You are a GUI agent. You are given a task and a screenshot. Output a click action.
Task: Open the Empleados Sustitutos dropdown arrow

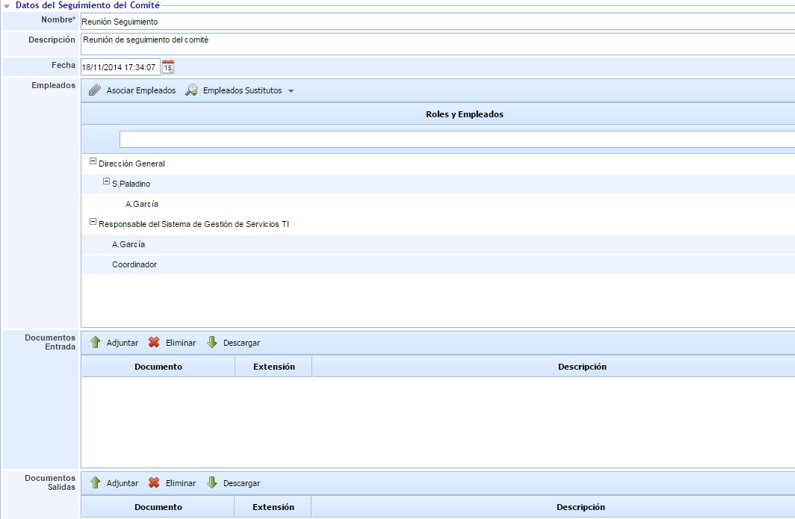(291, 91)
